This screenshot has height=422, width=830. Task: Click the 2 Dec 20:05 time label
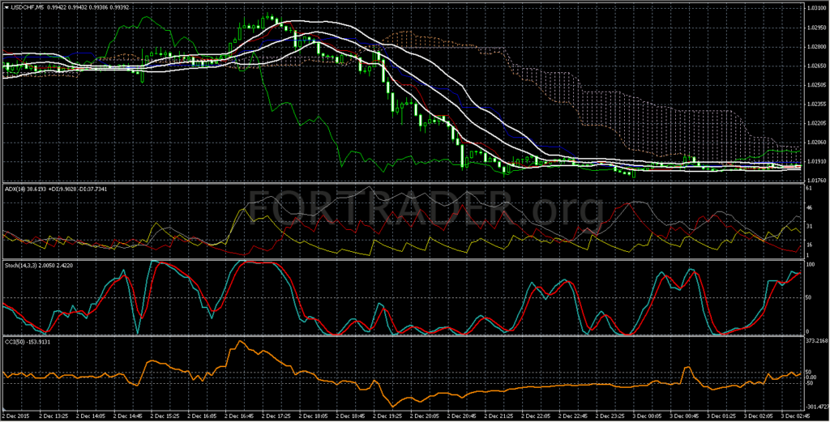426,416
